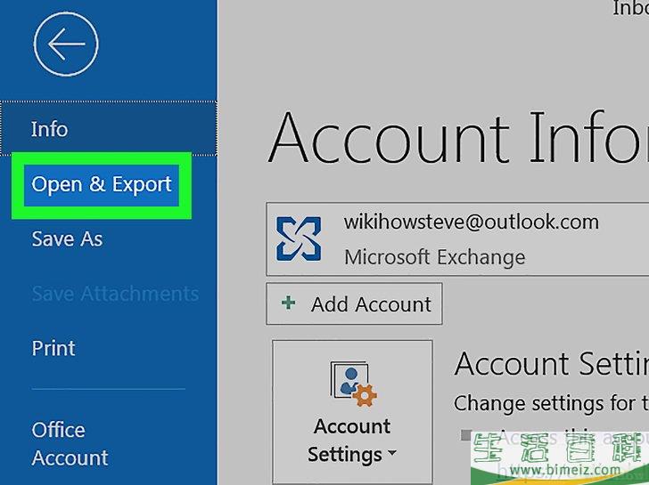Open the Info menu item
This screenshot has width=649, height=485.
pyautogui.click(x=109, y=129)
